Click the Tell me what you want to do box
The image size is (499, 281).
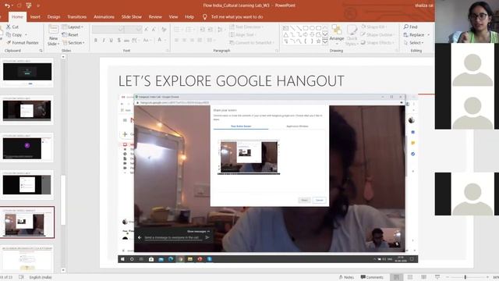233,17
